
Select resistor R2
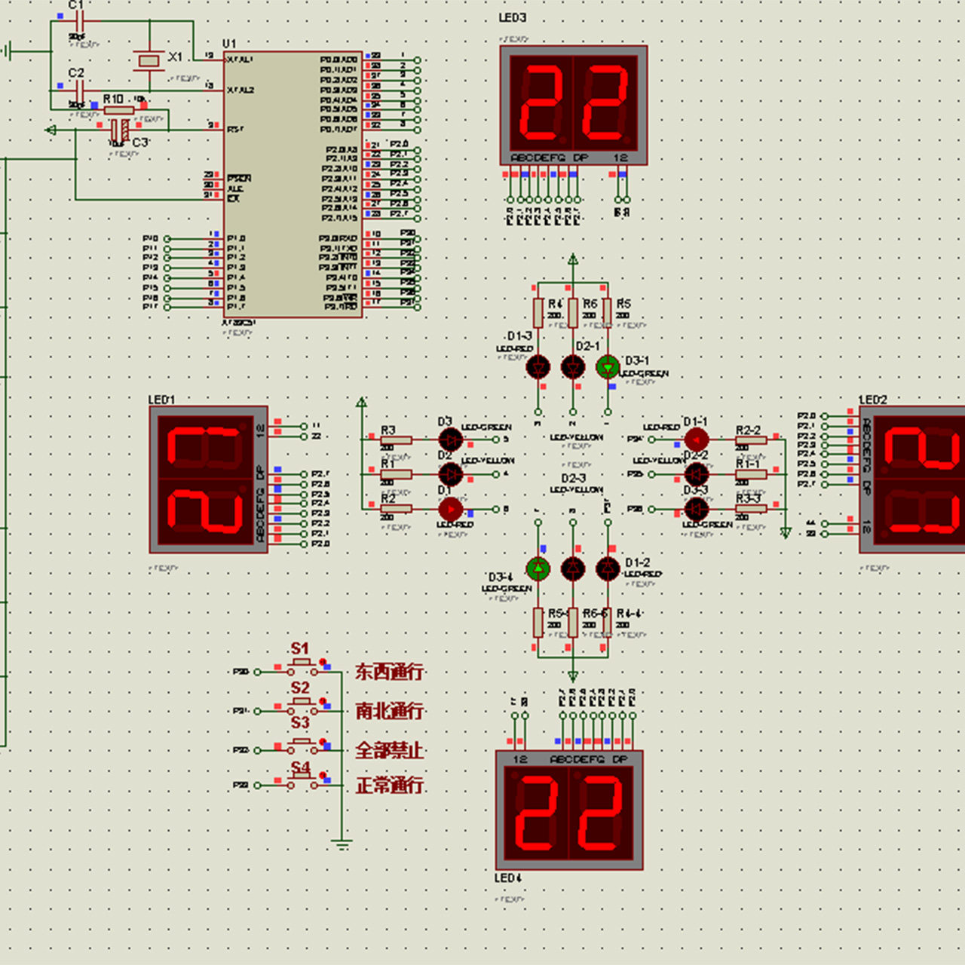[x=396, y=509]
